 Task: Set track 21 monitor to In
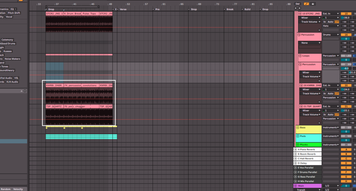point(324,115)
